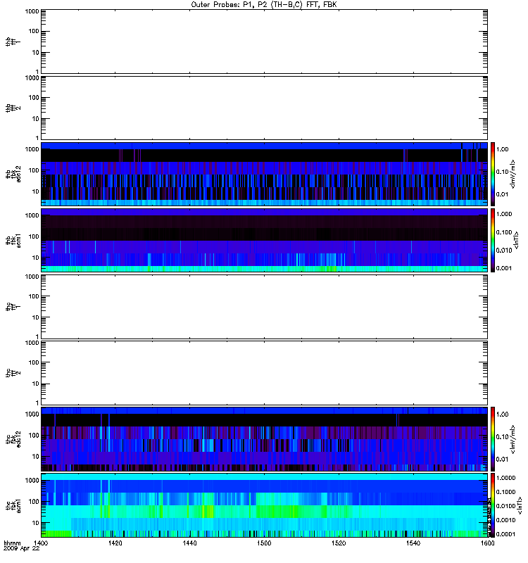Click the 'thc fbk scm1' y-axis label
Screen dimensions: 528x563
[13, 505]
